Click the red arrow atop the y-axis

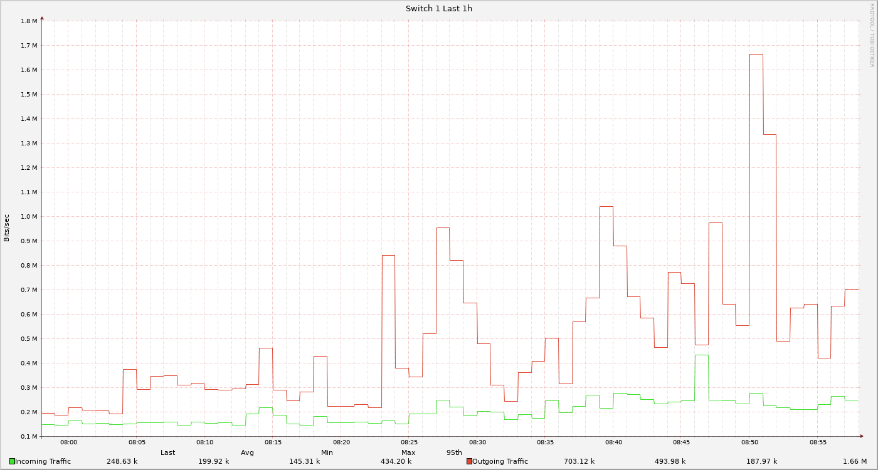click(x=42, y=18)
